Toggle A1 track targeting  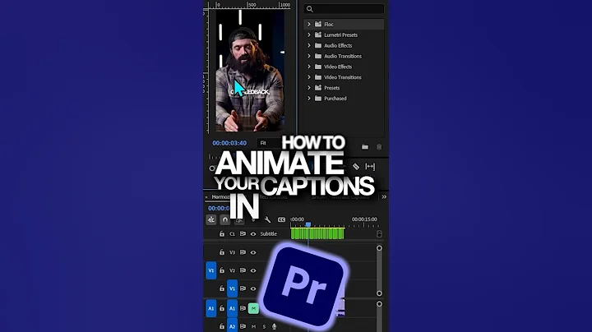tap(232, 308)
